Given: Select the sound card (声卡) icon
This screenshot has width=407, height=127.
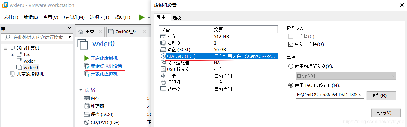Looking at the screenshot, I should (x=163, y=76).
